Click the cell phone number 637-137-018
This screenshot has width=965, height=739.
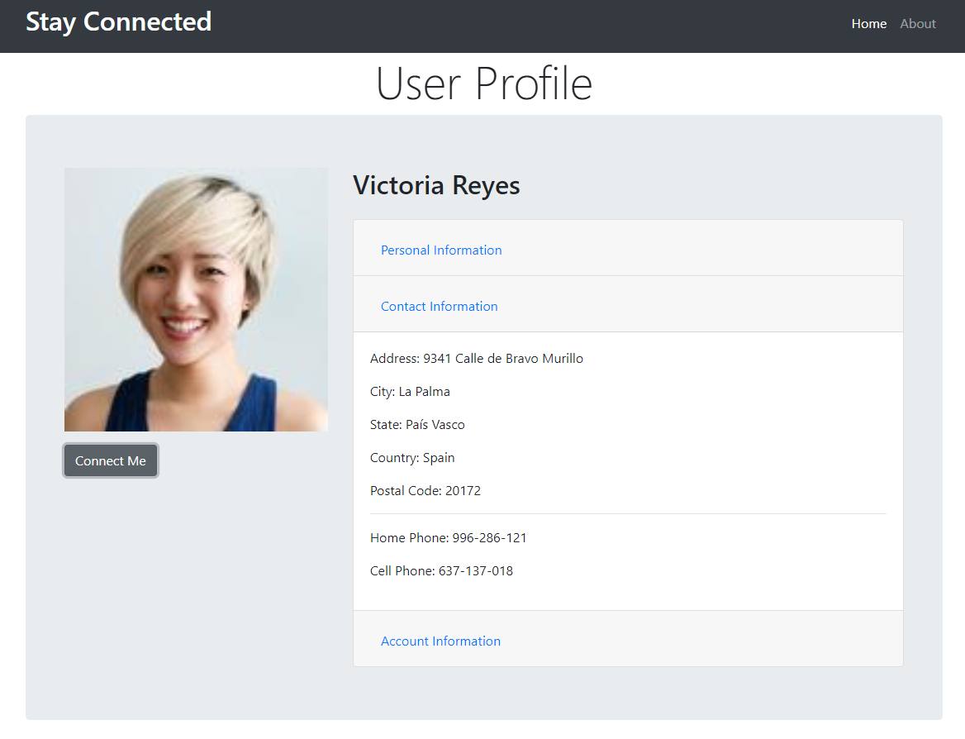[x=475, y=571]
